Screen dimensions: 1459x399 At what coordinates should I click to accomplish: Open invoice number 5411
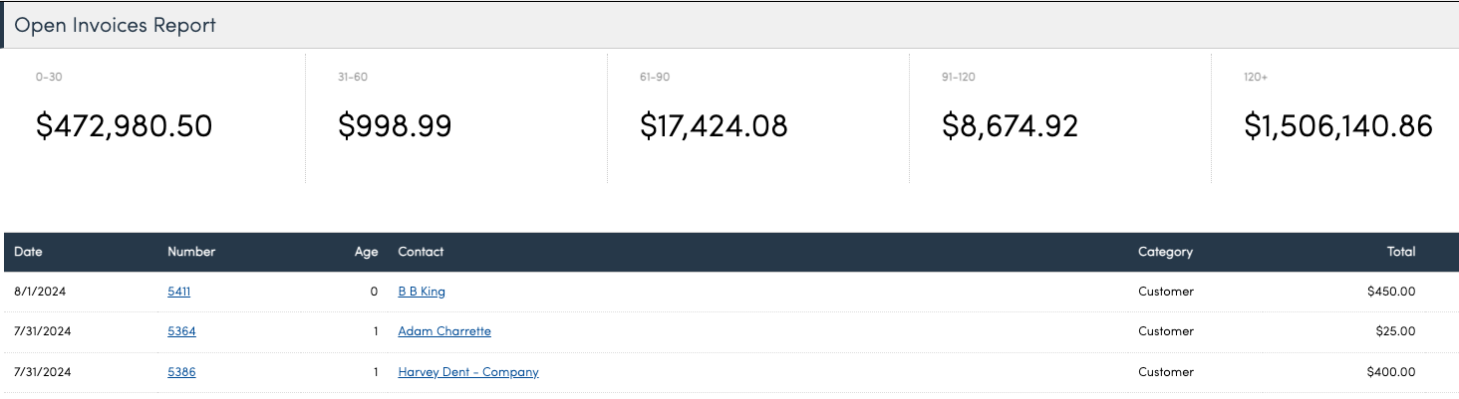(x=178, y=292)
